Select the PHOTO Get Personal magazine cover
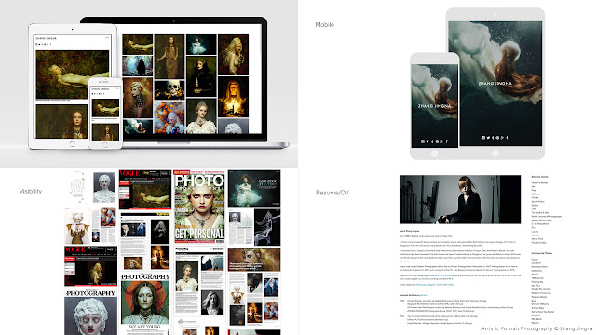Image resolution: width=596 pixels, height=335 pixels. pos(199,207)
